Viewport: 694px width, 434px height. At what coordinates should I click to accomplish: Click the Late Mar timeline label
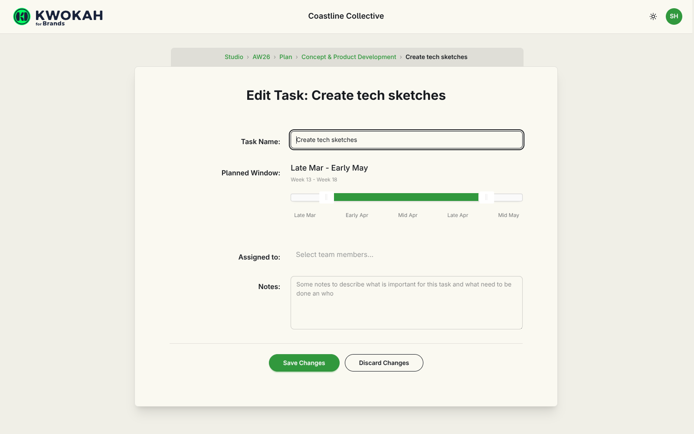click(304, 215)
